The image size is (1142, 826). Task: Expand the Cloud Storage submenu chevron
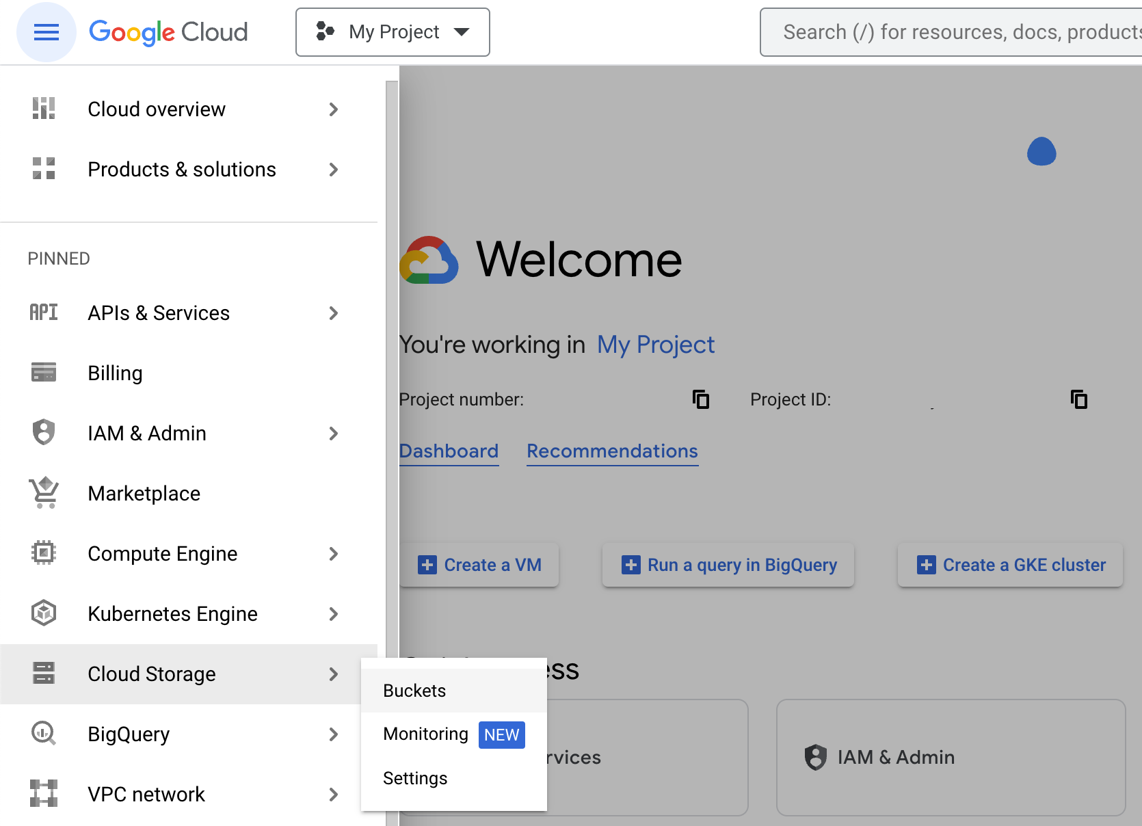click(x=333, y=674)
